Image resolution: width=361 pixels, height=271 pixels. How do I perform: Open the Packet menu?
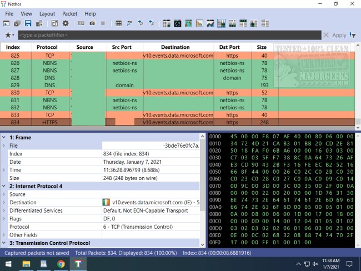[70, 13]
